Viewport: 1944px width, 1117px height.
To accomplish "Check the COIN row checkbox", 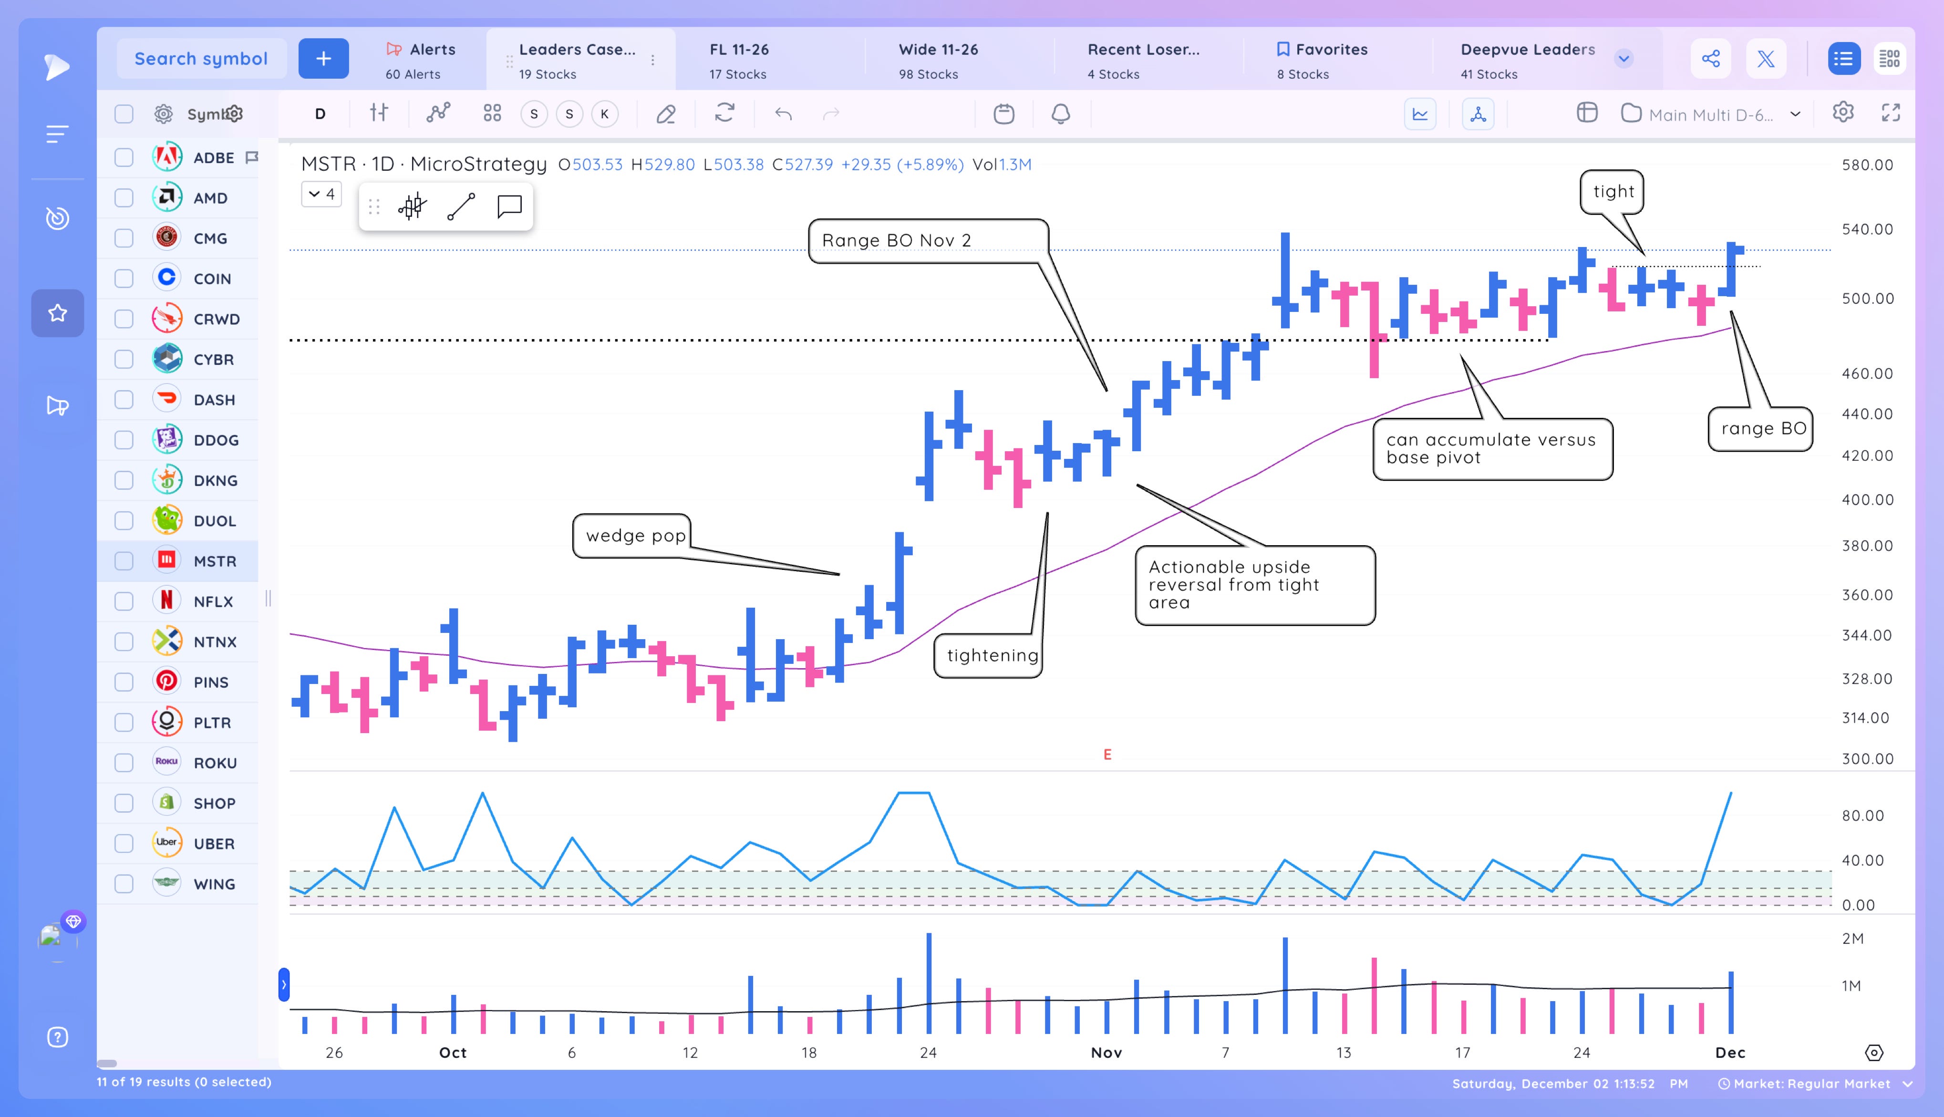I will (x=124, y=279).
